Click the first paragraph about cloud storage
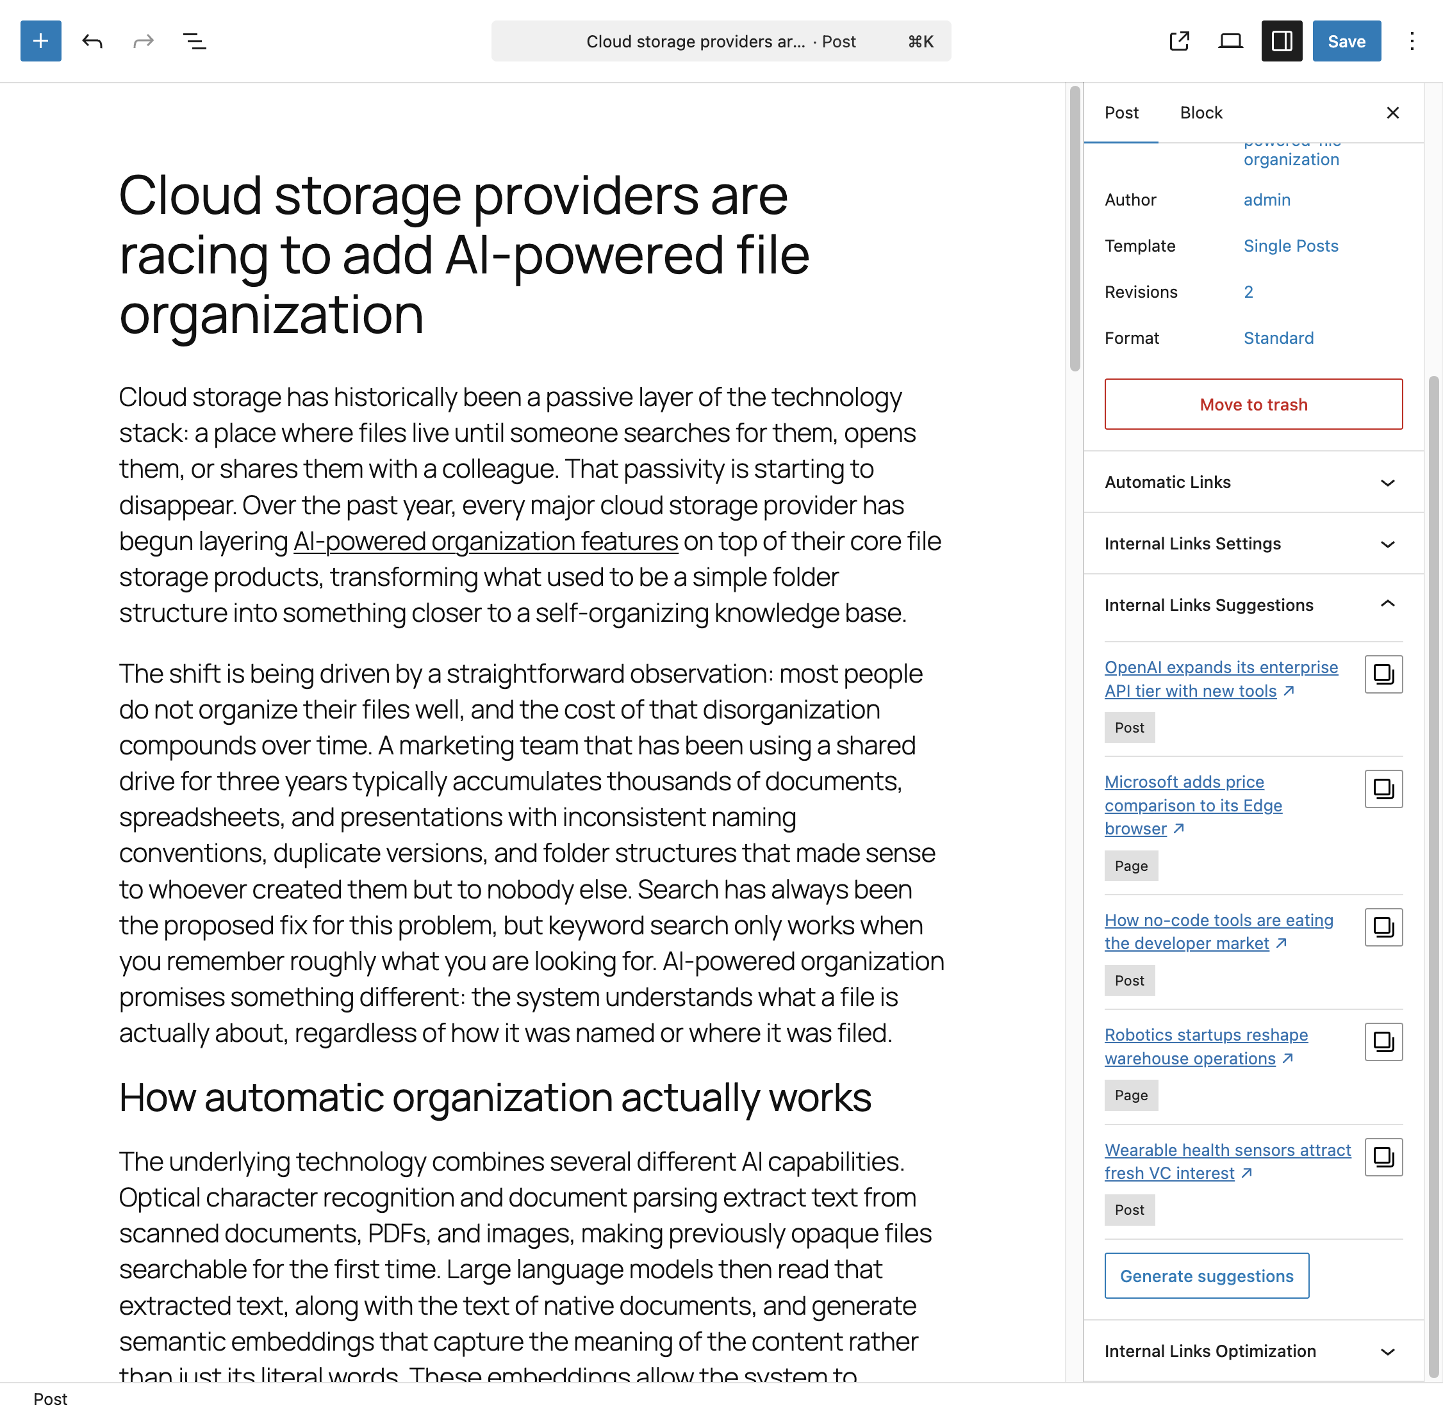 coord(532,505)
